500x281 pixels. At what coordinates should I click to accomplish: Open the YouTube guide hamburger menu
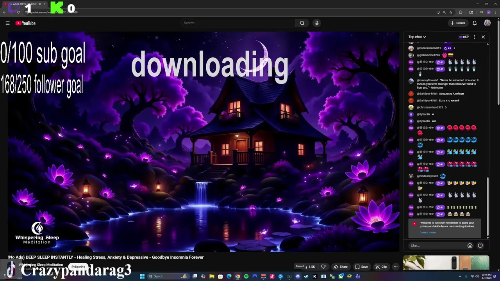[x=7, y=23]
